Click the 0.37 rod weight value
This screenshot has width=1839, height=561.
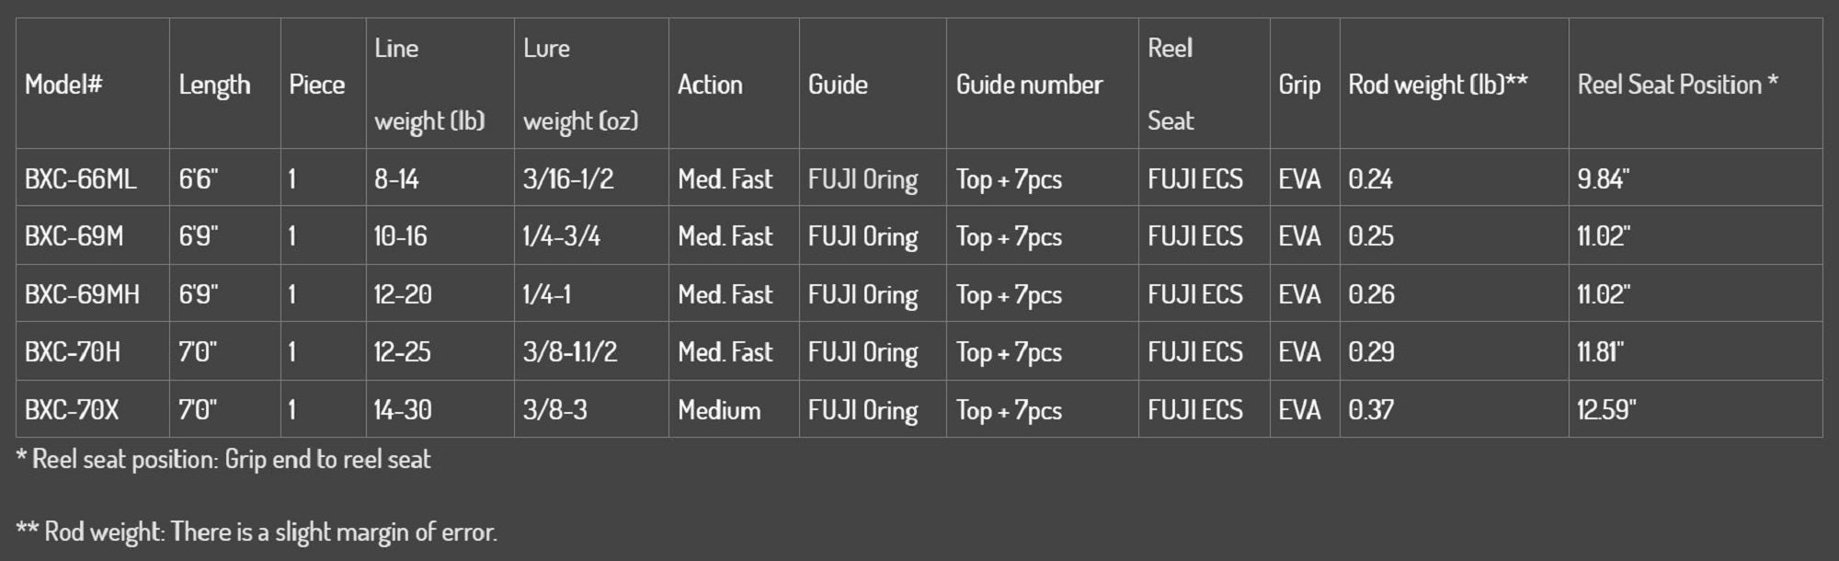point(1371,410)
